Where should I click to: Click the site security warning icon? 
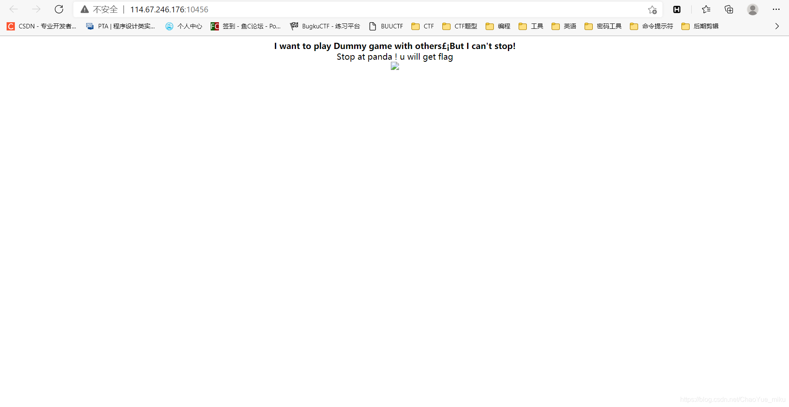pyautogui.click(x=85, y=9)
